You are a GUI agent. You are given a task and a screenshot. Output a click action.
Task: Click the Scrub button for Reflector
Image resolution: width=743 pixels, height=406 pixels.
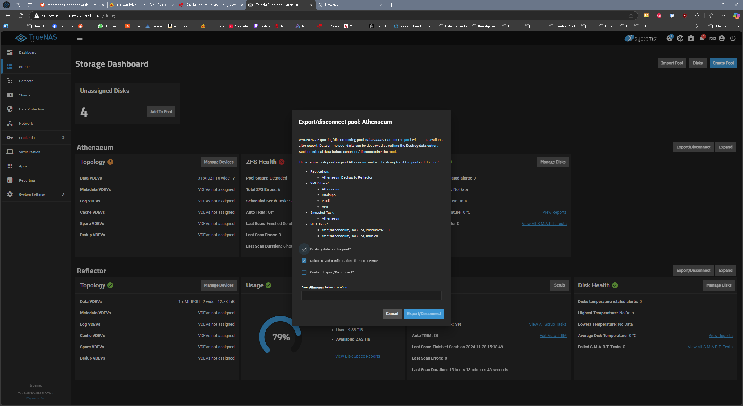tap(559, 285)
